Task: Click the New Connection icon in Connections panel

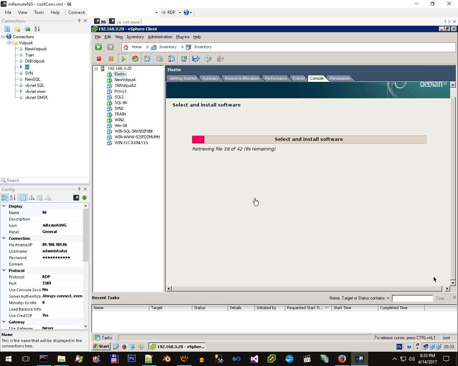Action: [7, 29]
